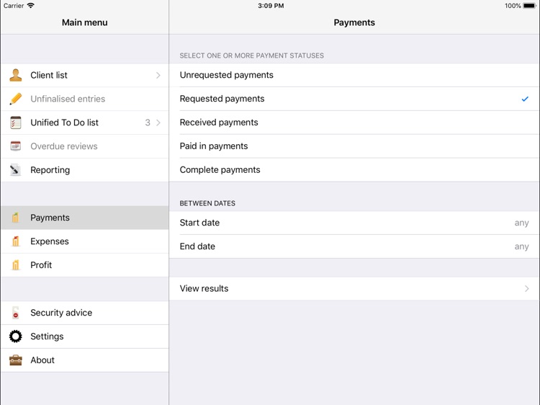Choose the Start date value 'any'
The image size is (540, 405).
coord(521,223)
